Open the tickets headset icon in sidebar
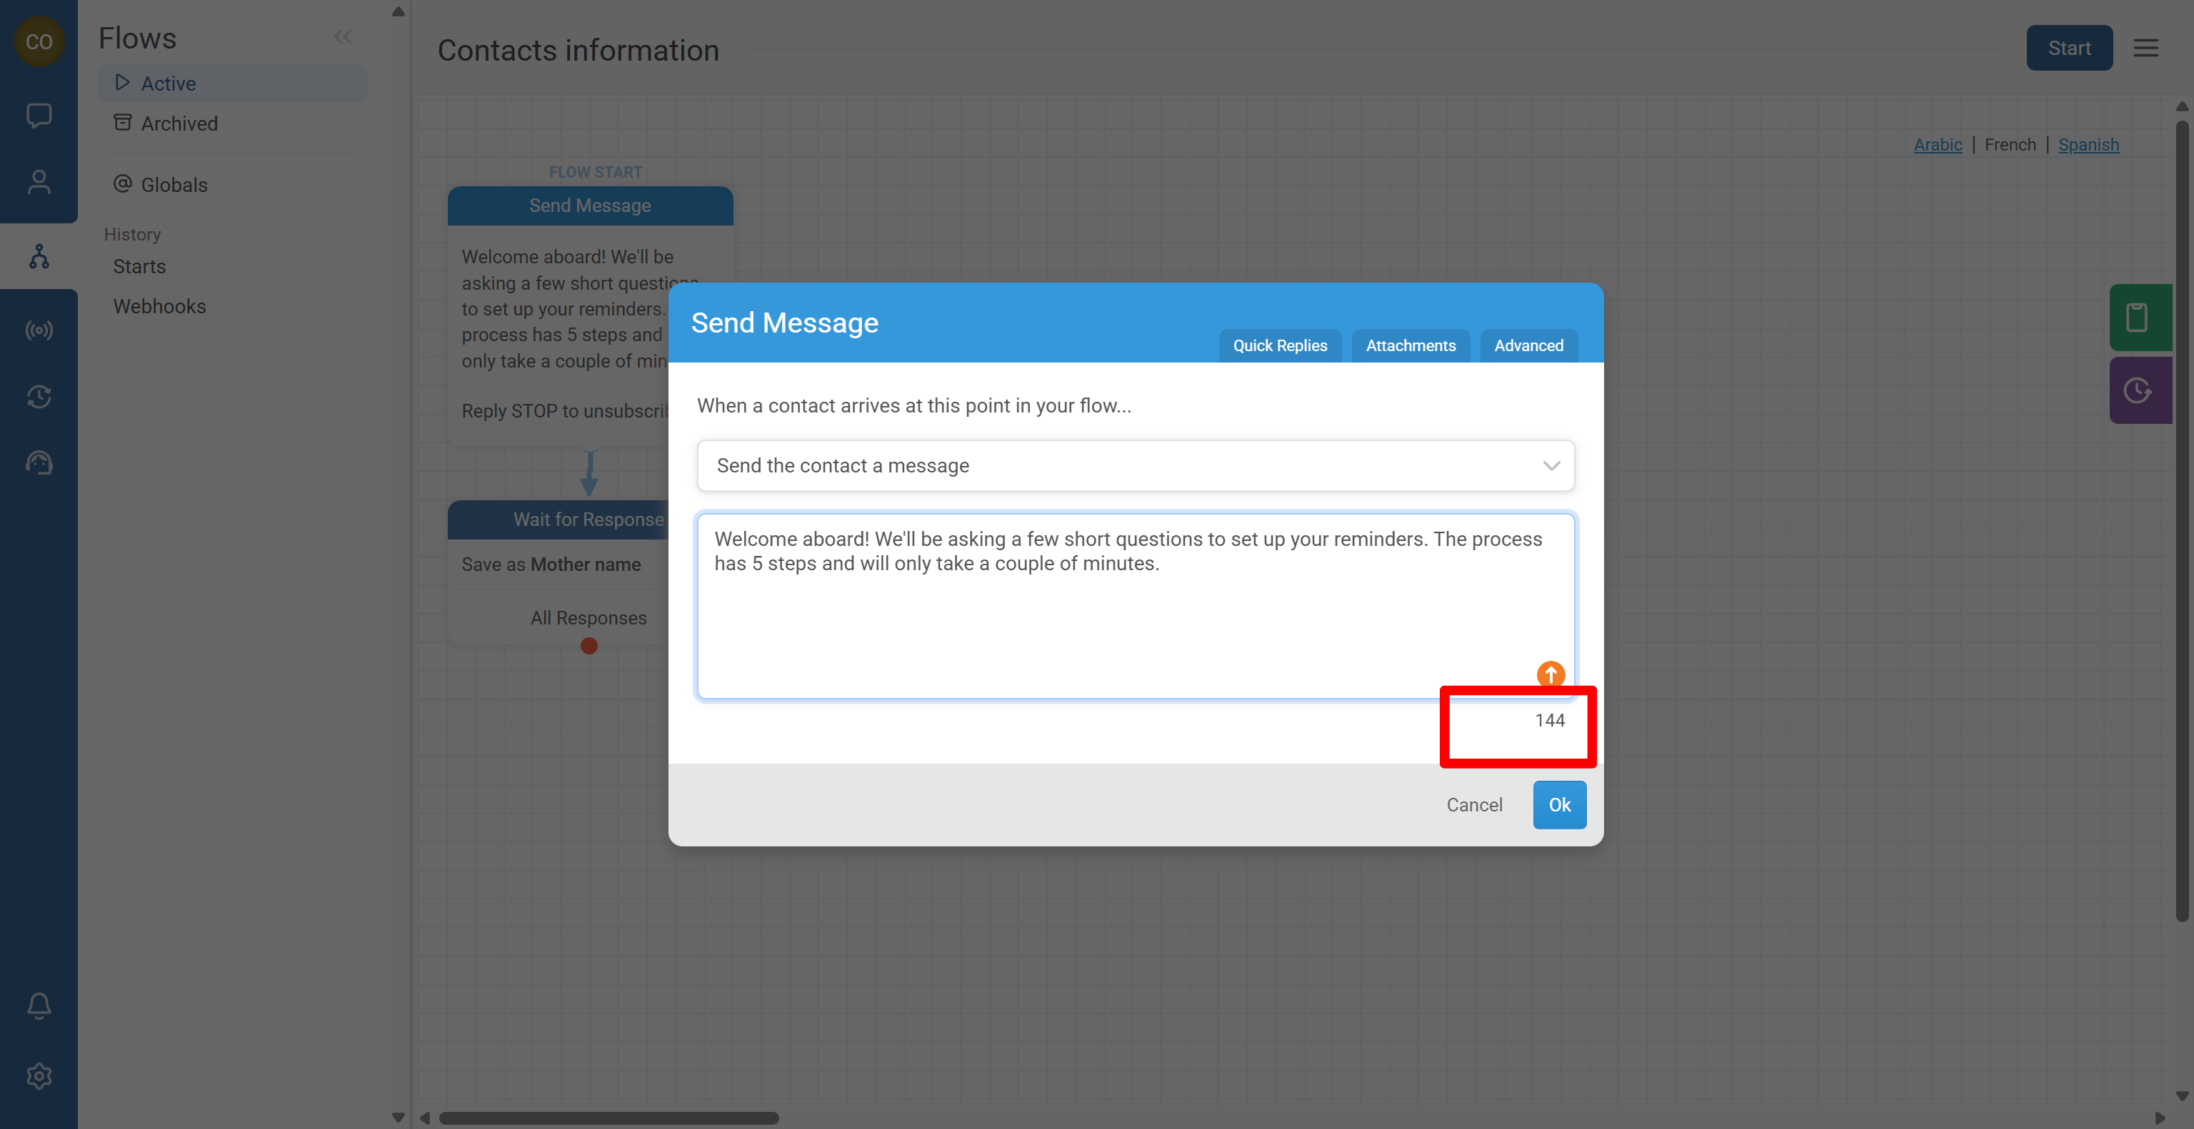 tap(39, 463)
